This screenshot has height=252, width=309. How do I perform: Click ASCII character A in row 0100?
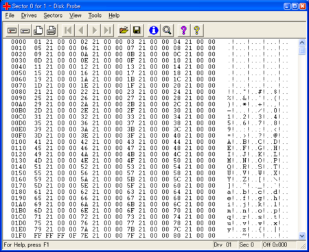tap(229, 142)
